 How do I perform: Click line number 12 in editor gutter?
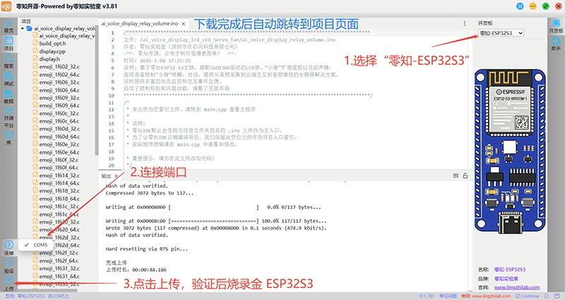point(112,109)
